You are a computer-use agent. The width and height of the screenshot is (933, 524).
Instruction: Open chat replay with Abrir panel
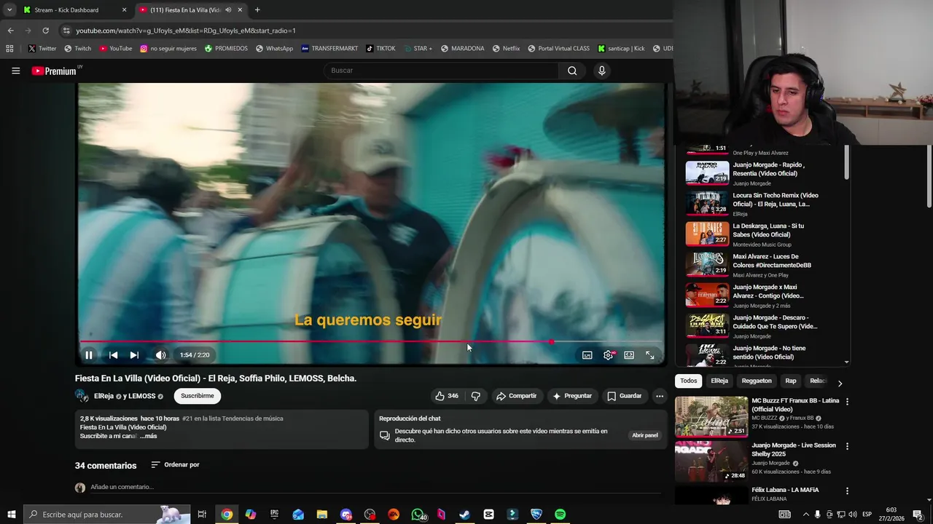[x=645, y=435]
